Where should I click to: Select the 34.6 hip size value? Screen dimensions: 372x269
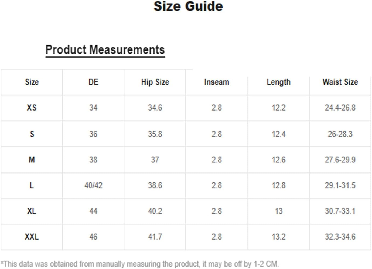(155, 108)
